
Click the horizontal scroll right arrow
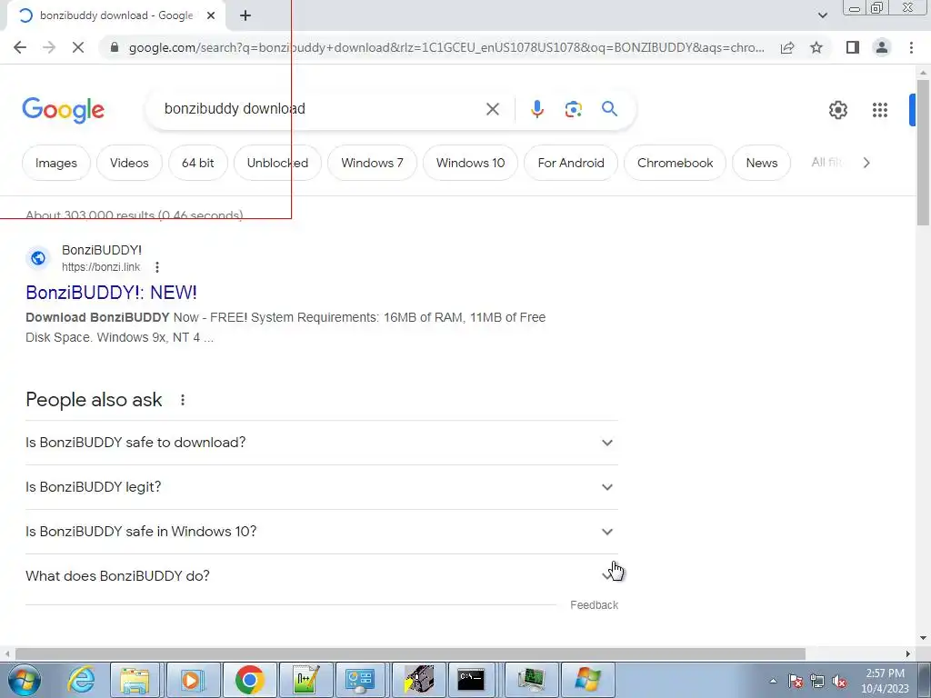908,653
